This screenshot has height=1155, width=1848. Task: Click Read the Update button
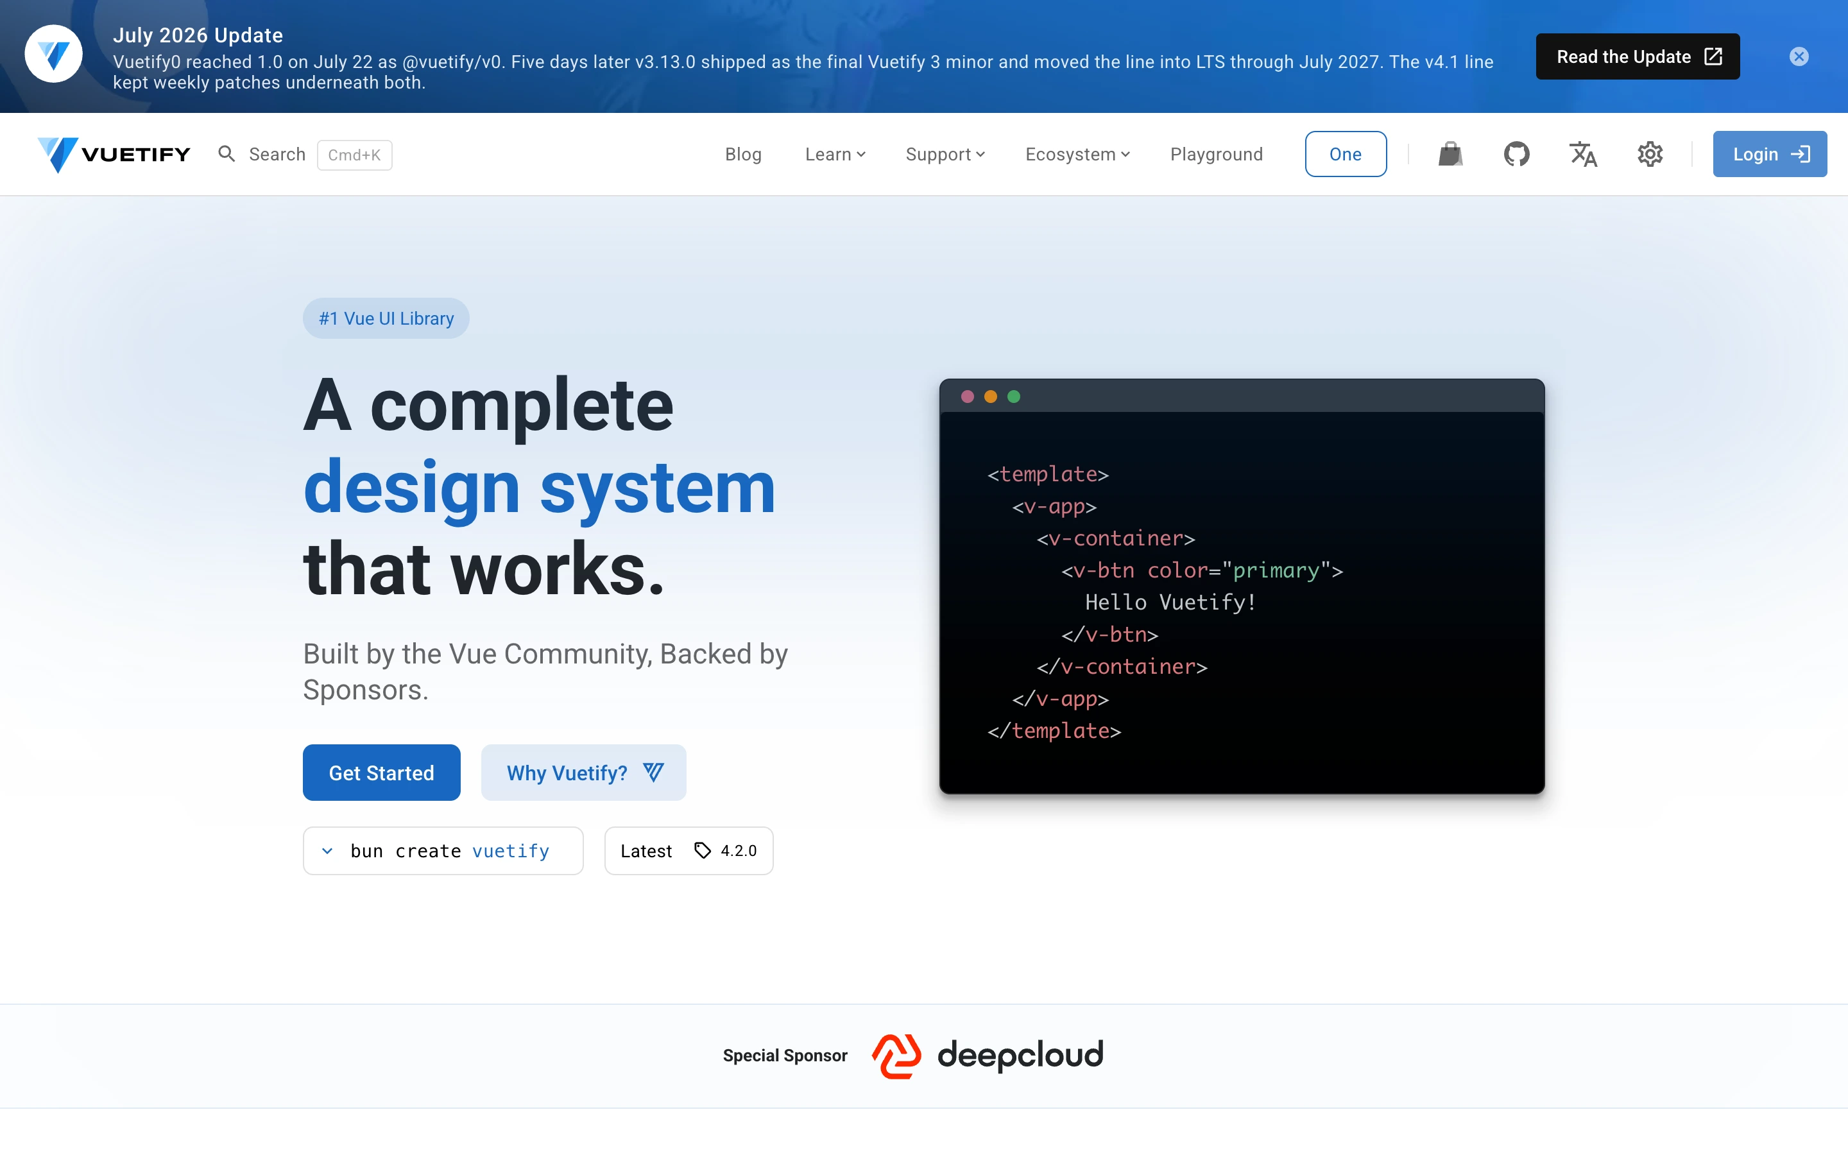1638,56
